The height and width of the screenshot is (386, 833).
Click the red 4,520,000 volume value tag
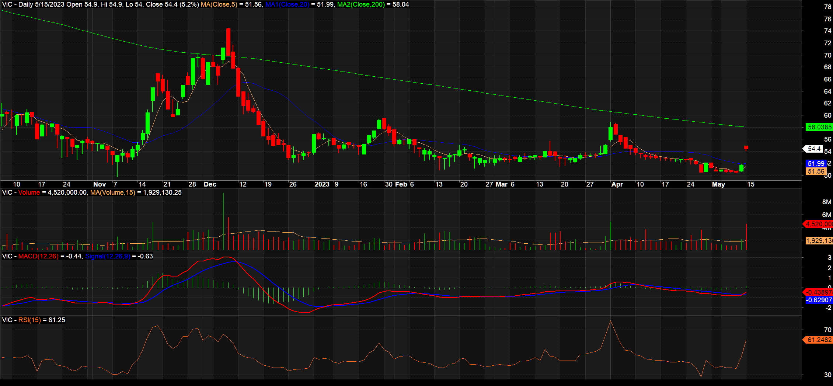[x=819, y=224]
